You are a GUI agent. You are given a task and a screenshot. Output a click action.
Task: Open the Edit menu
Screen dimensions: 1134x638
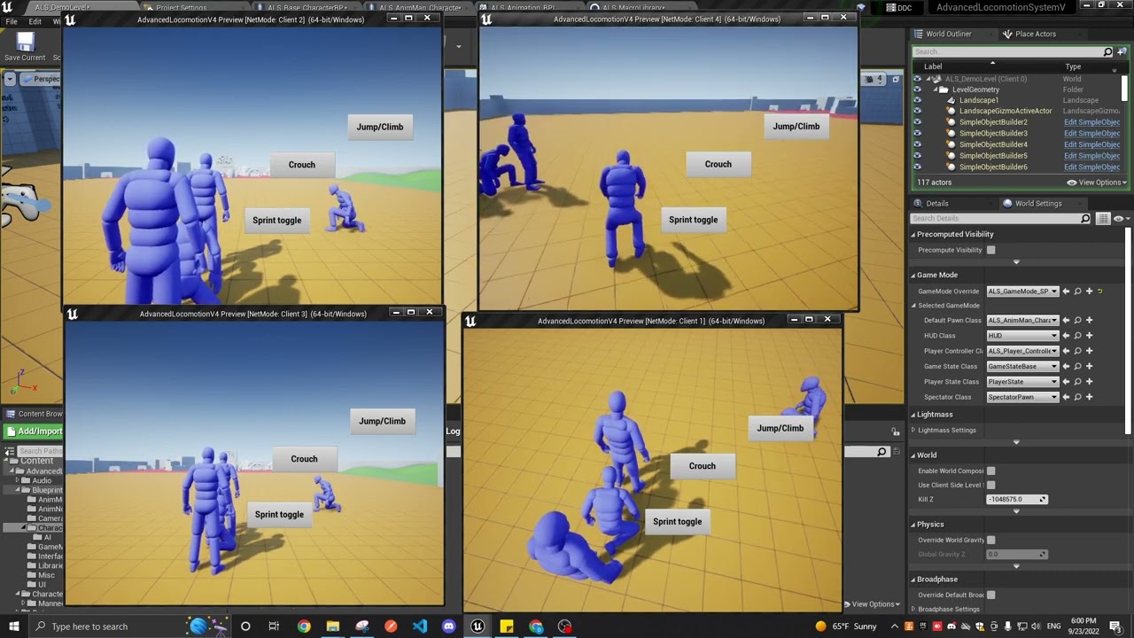(x=35, y=21)
